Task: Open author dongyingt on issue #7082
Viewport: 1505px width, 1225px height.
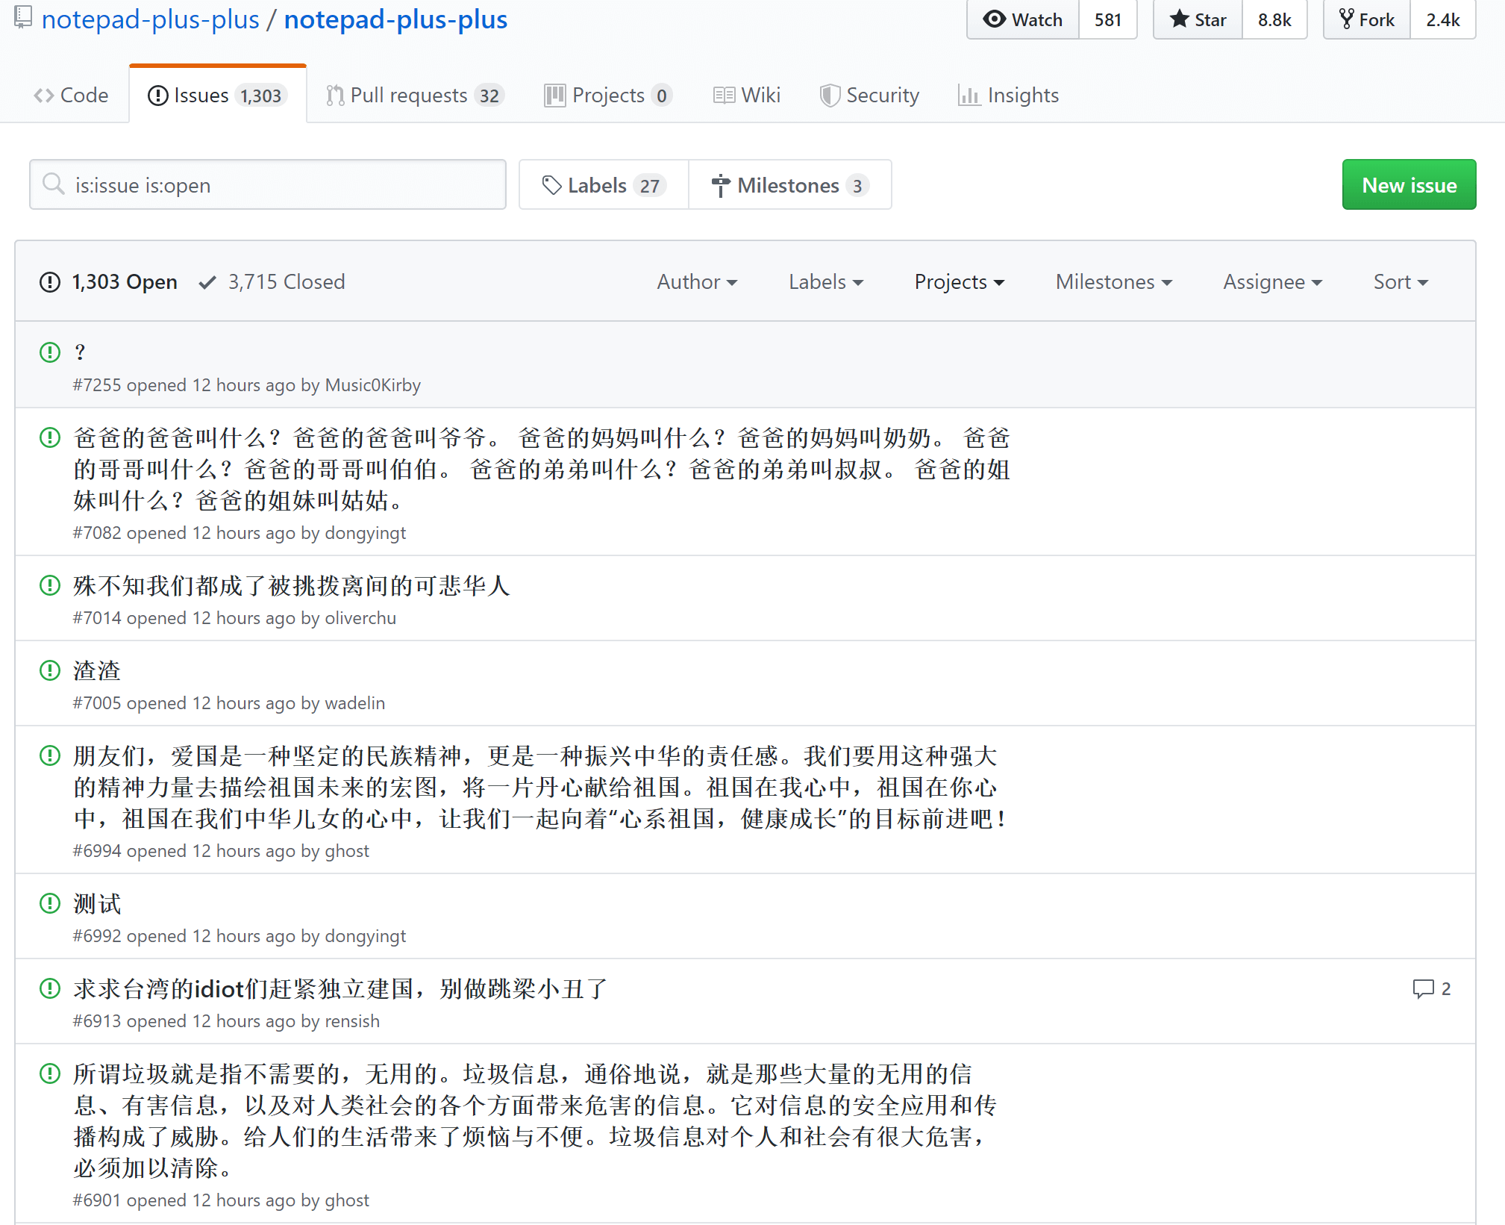Action: click(365, 533)
